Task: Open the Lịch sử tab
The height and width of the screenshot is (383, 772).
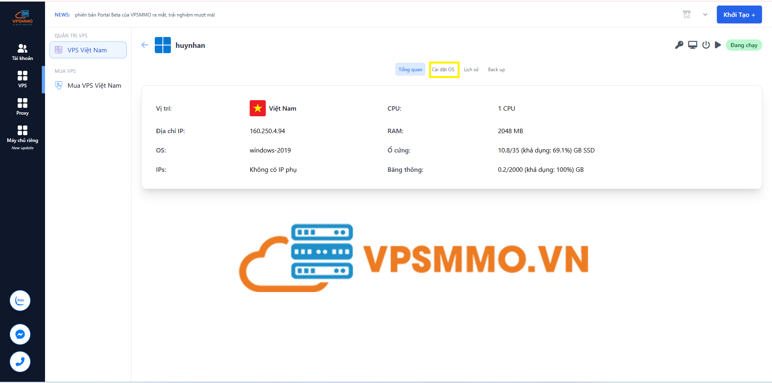Action: pos(471,70)
